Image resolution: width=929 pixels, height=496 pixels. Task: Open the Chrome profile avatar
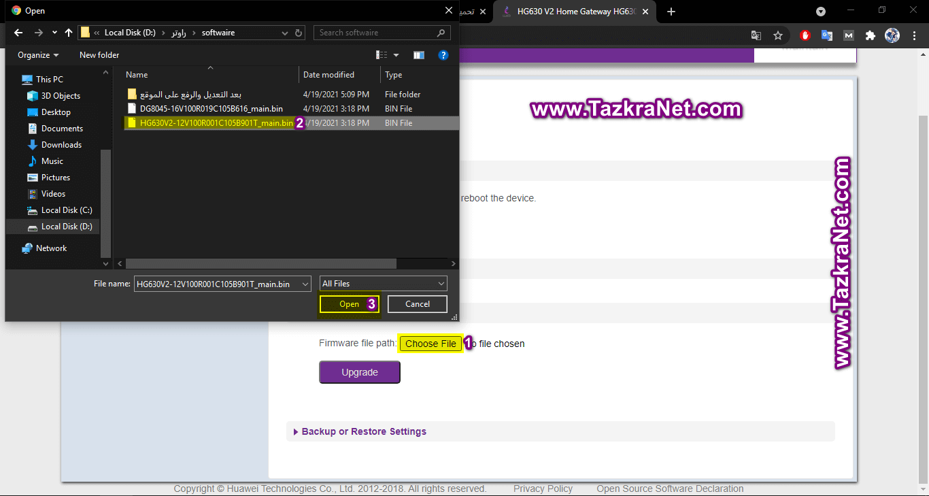tap(892, 35)
